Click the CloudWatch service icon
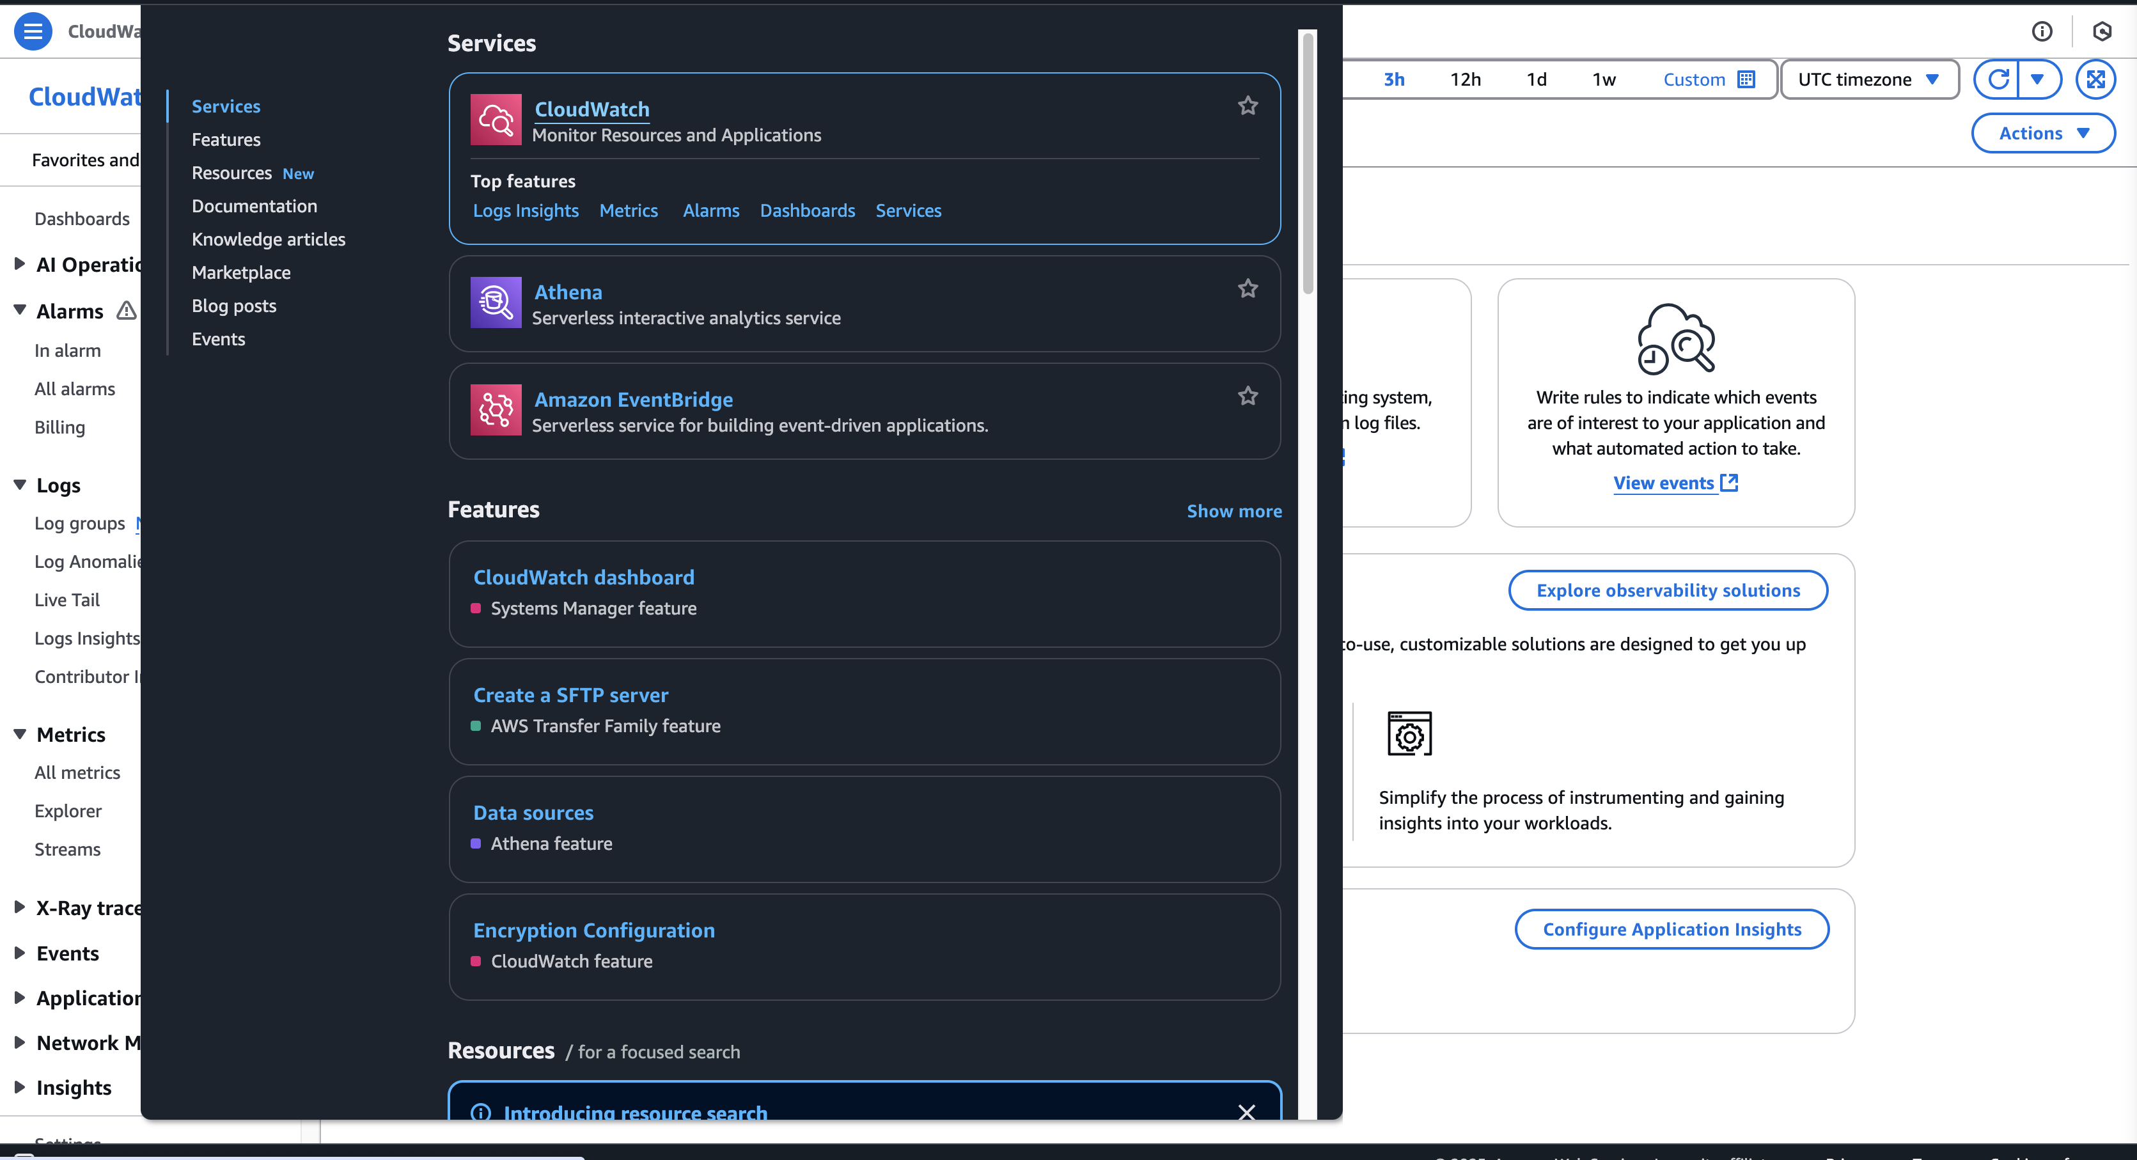2137x1160 pixels. (496, 120)
